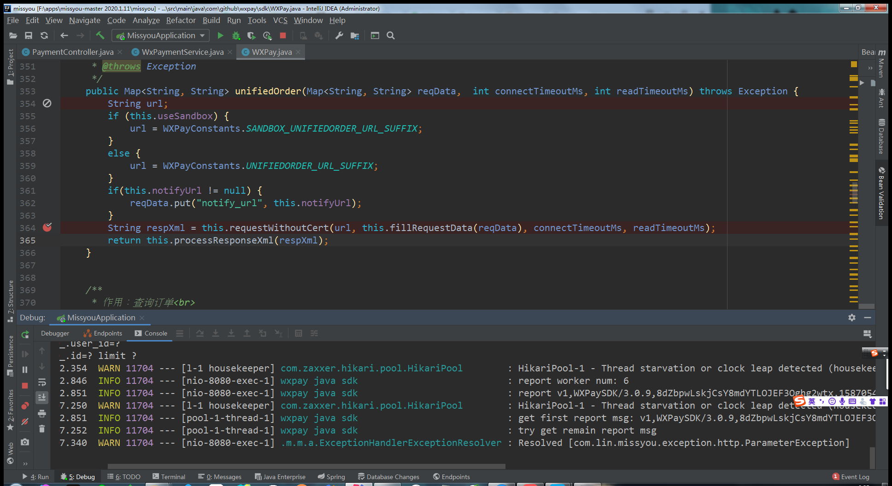
Task: Toggle soft-wrap in the console
Action: pos(42,382)
